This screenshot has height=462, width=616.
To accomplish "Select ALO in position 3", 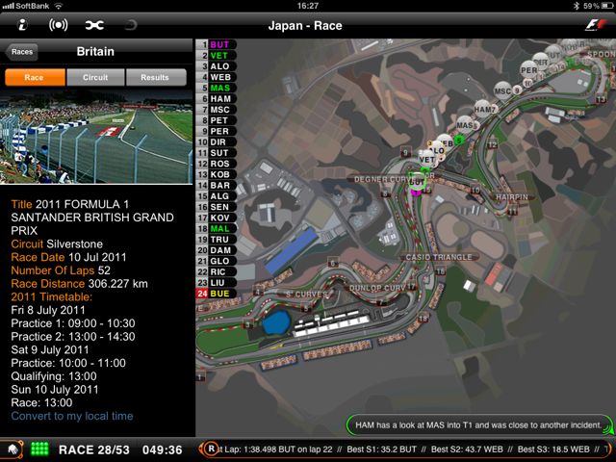I will (217, 66).
